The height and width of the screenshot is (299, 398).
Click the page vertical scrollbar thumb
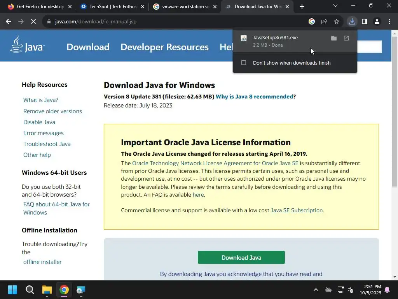tap(395, 112)
